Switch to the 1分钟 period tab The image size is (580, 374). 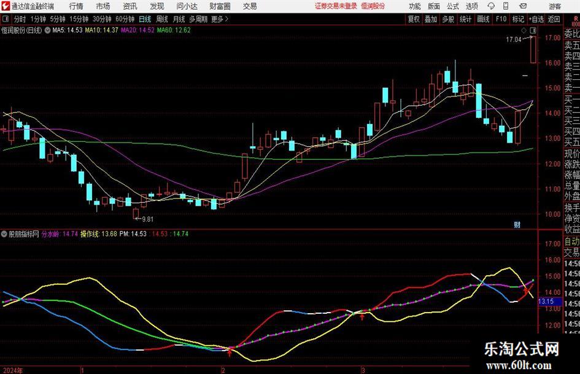(37, 19)
